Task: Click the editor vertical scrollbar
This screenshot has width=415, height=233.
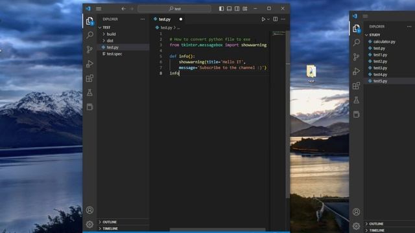Action: (288, 114)
